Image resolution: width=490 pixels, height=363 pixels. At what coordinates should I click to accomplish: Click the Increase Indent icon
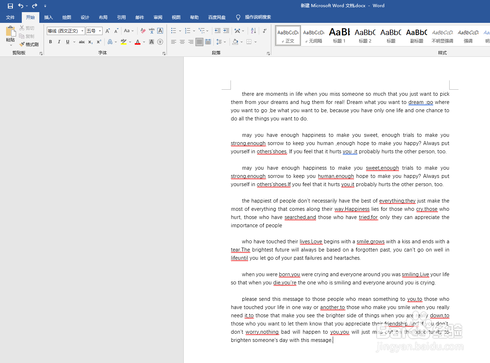click(x=226, y=31)
